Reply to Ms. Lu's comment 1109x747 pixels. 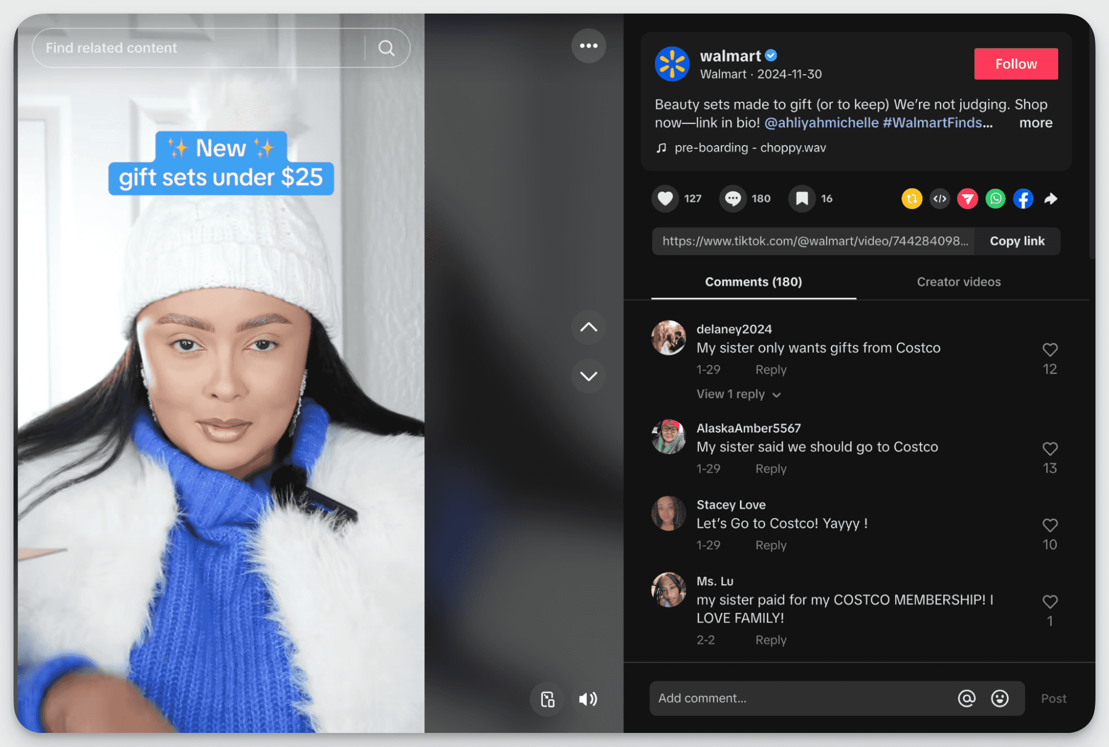(x=771, y=640)
